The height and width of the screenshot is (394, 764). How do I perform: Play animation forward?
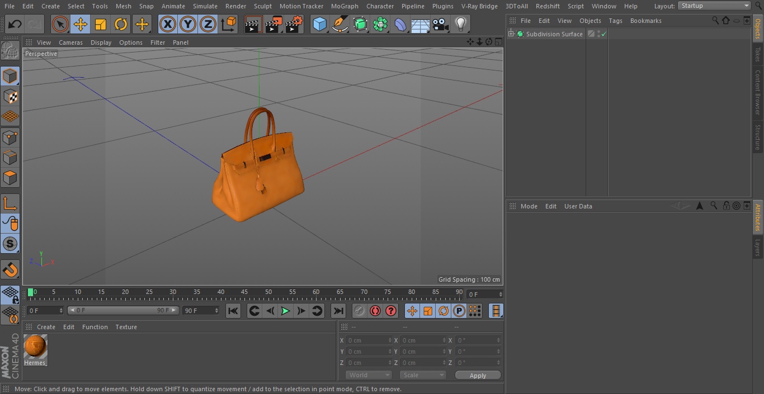point(285,311)
